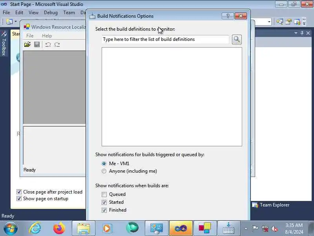Launch Internet Explorer from the taskbar
Image resolution: width=314 pixels, height=236 pixels.
[x=35, y=229]
